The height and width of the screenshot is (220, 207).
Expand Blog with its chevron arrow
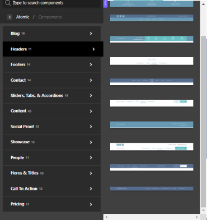tap(91, 34)
